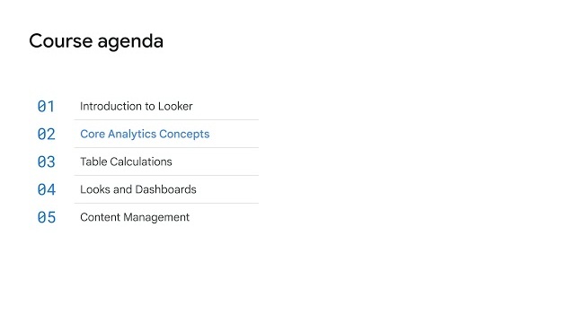575x323 pixels.
Task: Click the word Management in last item
Action: (x=156, y=217)
